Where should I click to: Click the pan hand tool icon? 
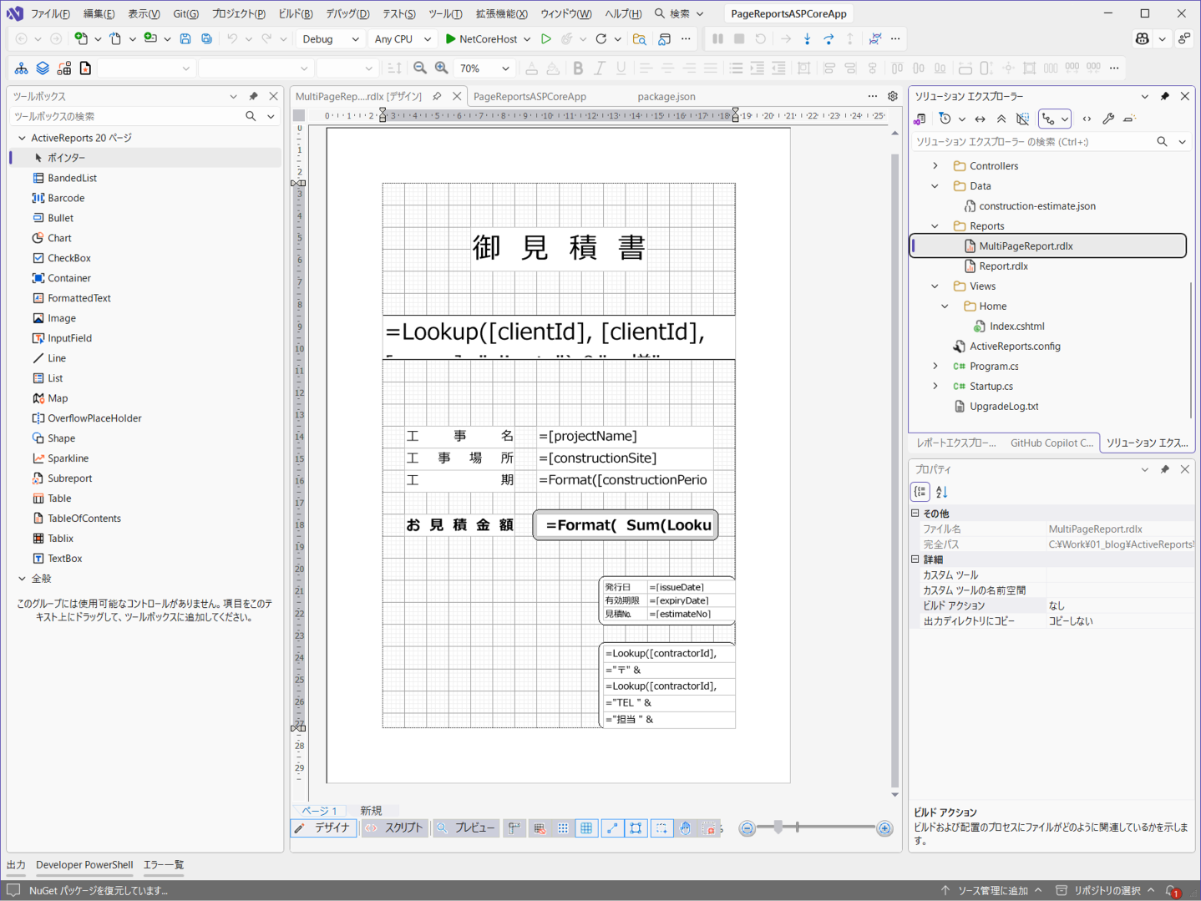685,828
